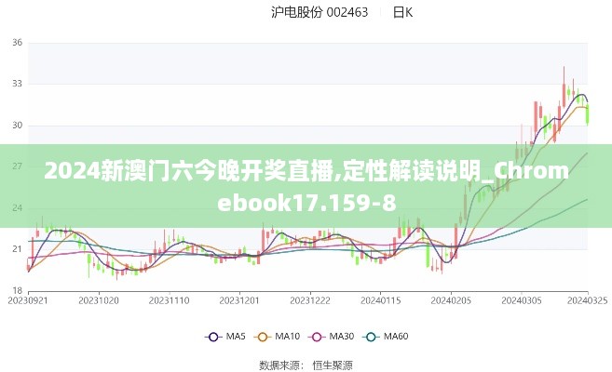Select the 20231020 date on the x-axis
The width and height of the screenshot is (612, 372).
click(x=98, y=300)
